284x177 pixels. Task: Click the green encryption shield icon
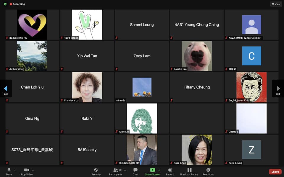click(x=5, y=4)
